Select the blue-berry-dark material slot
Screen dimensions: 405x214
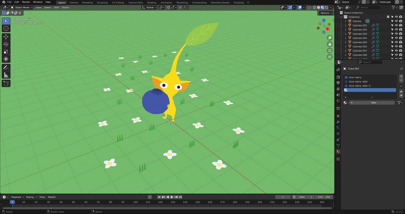pyautogui.click(x=370, y=81)
